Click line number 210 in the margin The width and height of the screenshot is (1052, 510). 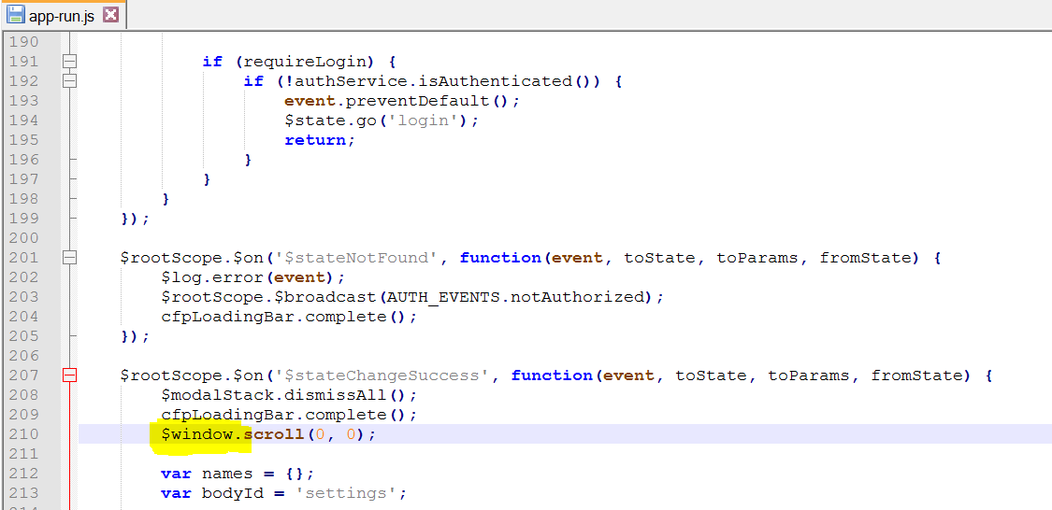pos(24,434)
